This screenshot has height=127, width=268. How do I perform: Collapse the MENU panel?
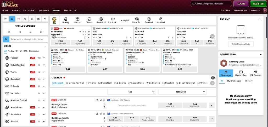pos(45,46)
